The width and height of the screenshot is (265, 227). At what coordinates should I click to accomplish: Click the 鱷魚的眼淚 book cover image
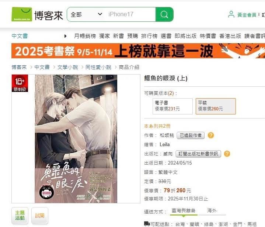76,139
